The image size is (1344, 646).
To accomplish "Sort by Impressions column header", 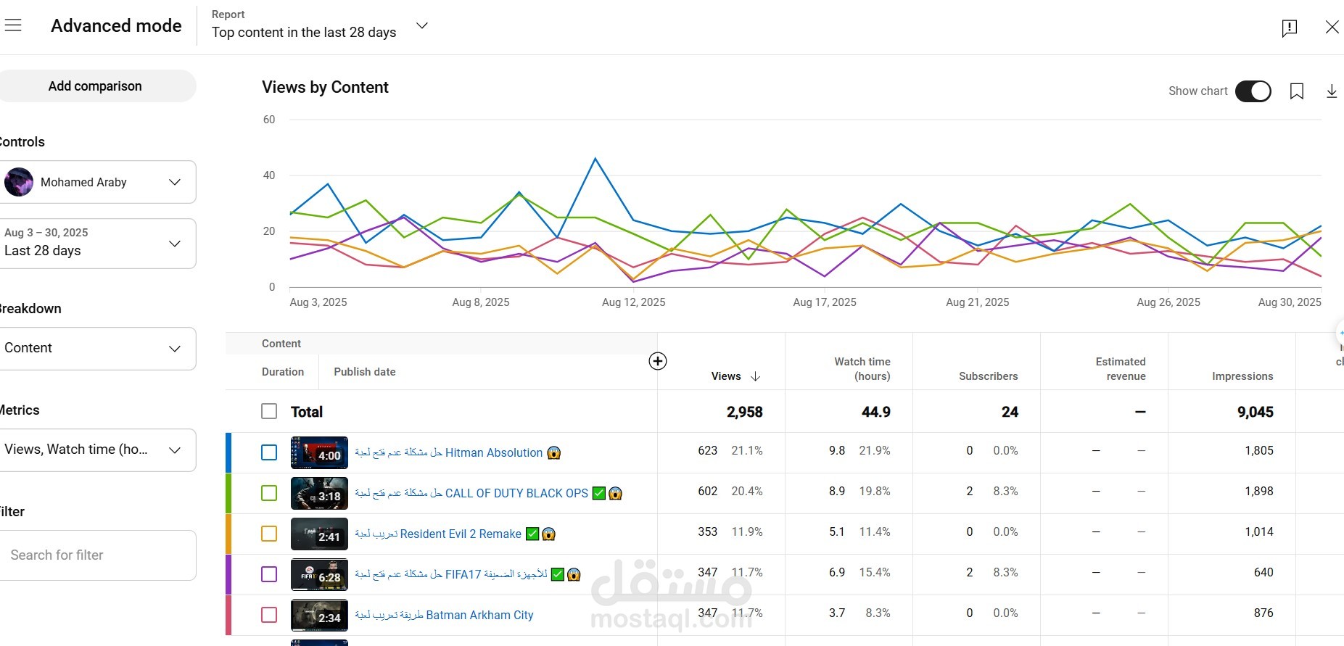I will pos(1242,376).
